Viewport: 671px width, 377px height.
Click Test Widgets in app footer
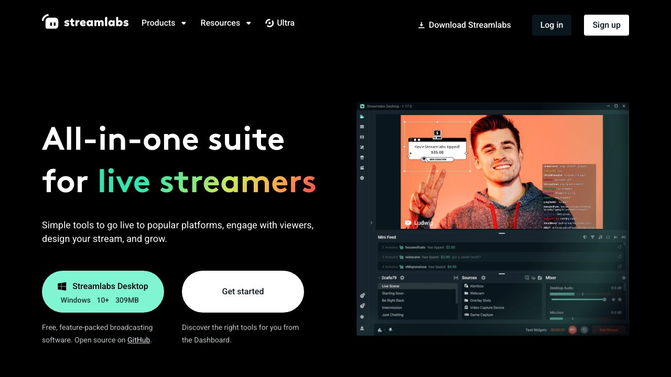pyautogui.click(x=536, y=330)
